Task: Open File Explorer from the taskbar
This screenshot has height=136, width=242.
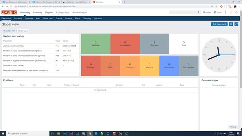Action: (x=59, y=133)
